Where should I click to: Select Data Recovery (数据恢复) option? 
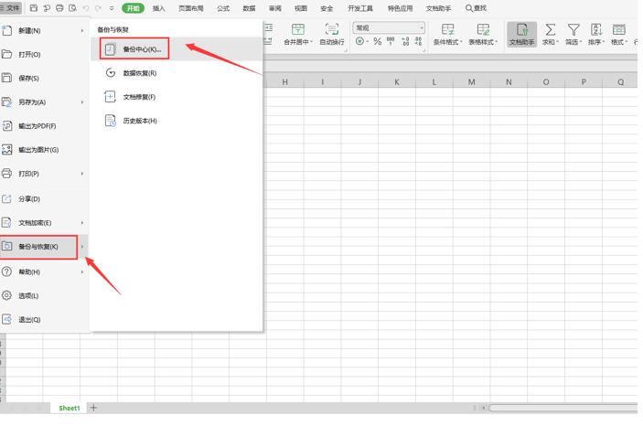[139, 73]
